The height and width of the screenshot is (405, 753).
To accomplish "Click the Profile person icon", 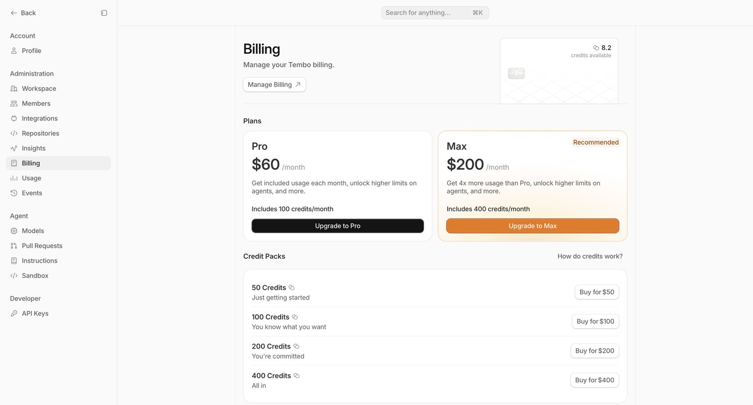I will [14, 51].
